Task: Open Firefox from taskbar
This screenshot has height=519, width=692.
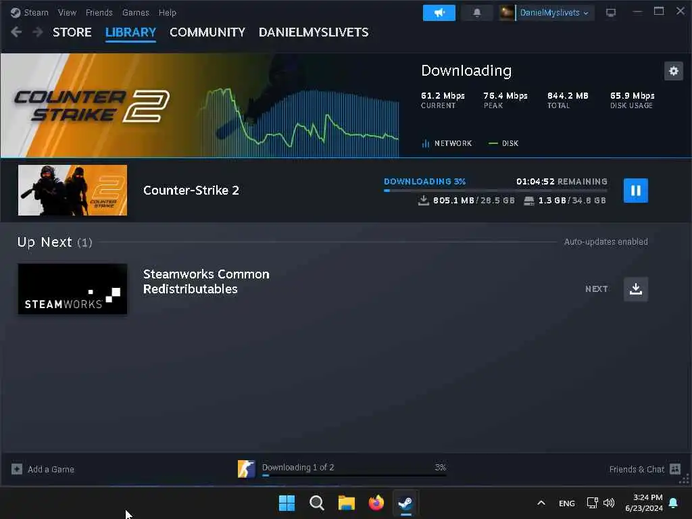Action: pos(376,503)
